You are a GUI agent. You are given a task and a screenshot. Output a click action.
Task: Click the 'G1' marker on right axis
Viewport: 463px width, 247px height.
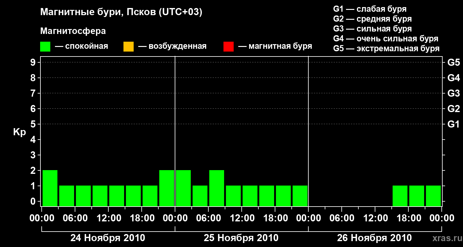tap(453, 124)
